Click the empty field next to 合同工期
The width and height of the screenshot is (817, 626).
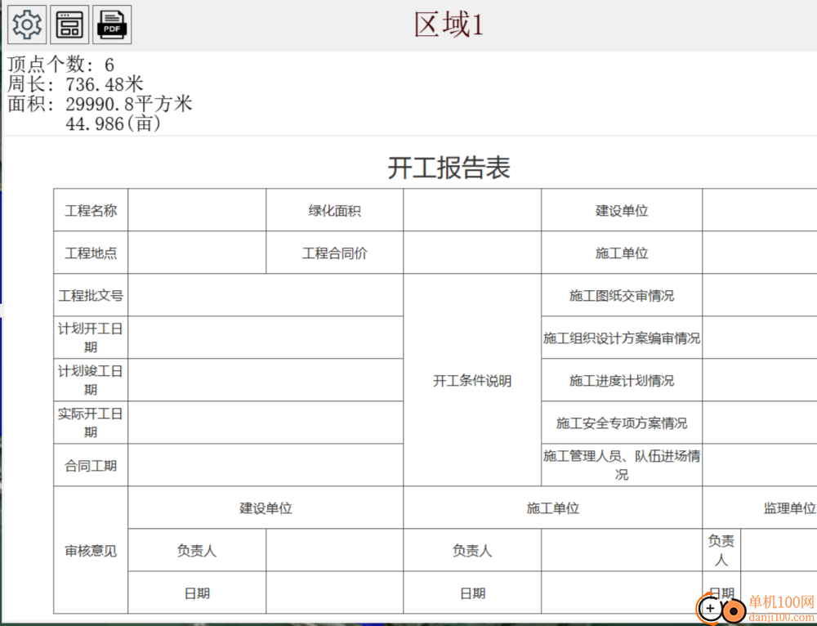tap(266, 466)
